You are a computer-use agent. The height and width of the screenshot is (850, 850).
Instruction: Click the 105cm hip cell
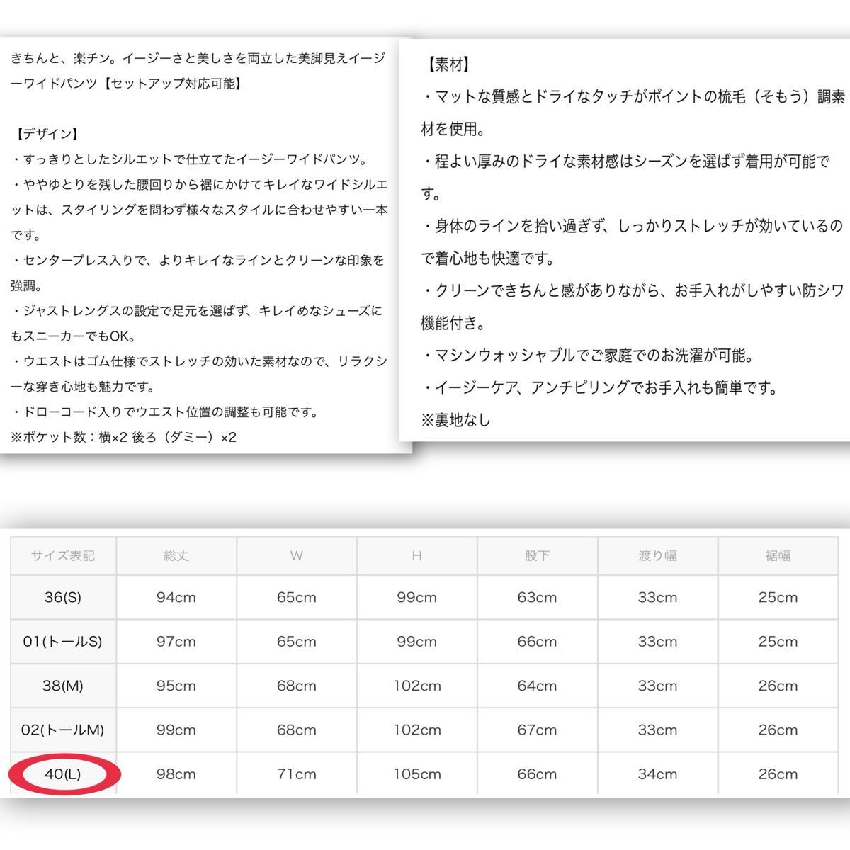[416, 774]
